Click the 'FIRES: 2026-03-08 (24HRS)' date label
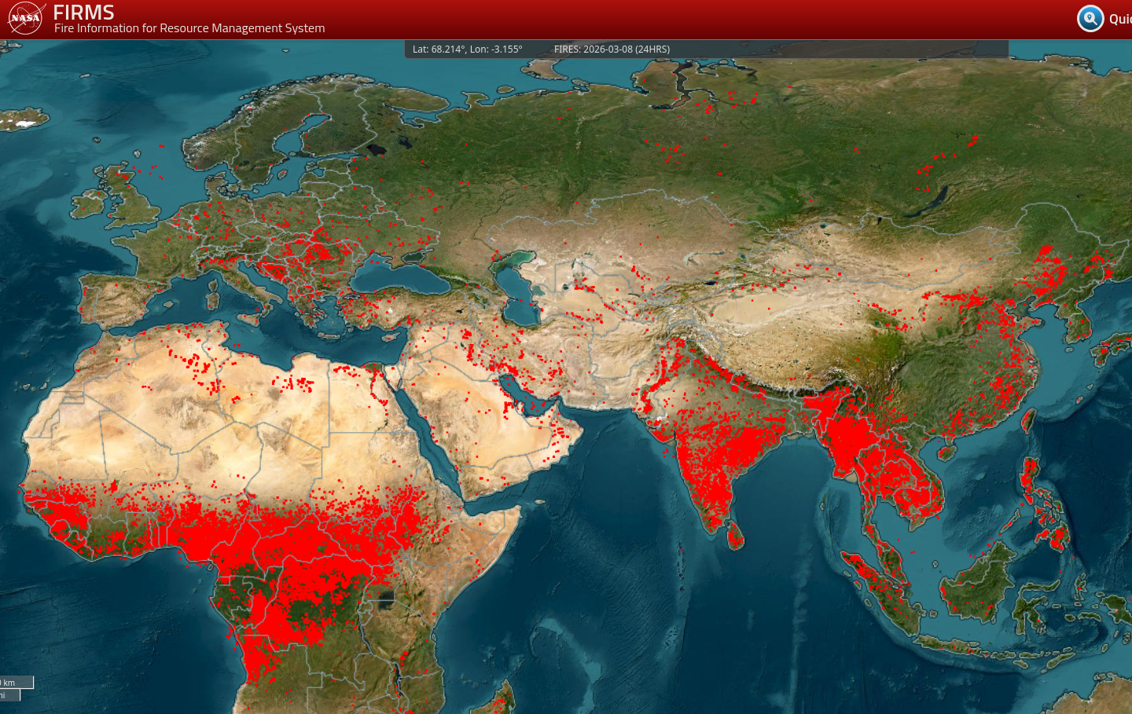 coord(612,49)
